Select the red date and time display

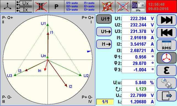tap(162, 6)
